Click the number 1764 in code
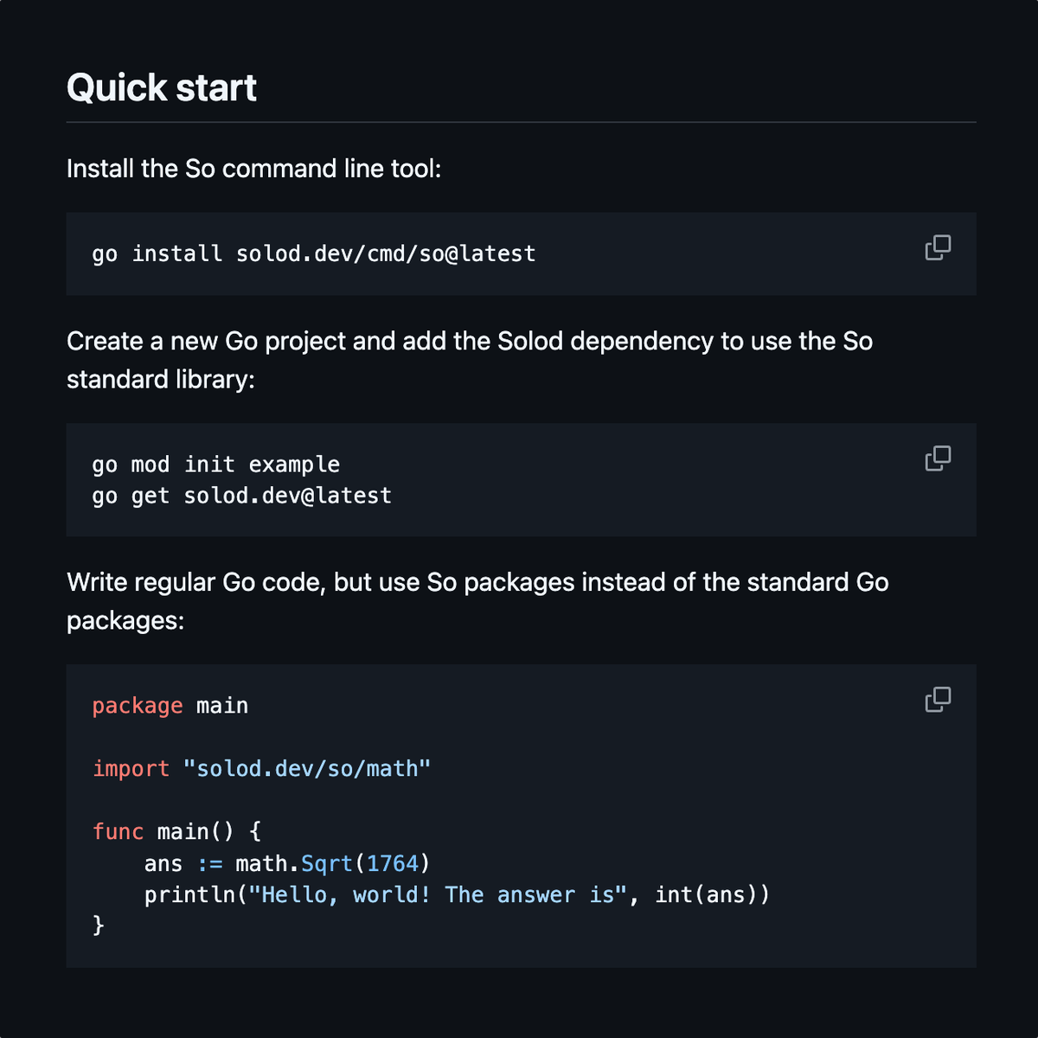 (x=393, y=863)
